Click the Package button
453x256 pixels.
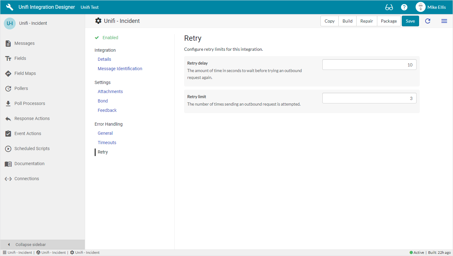389,21
